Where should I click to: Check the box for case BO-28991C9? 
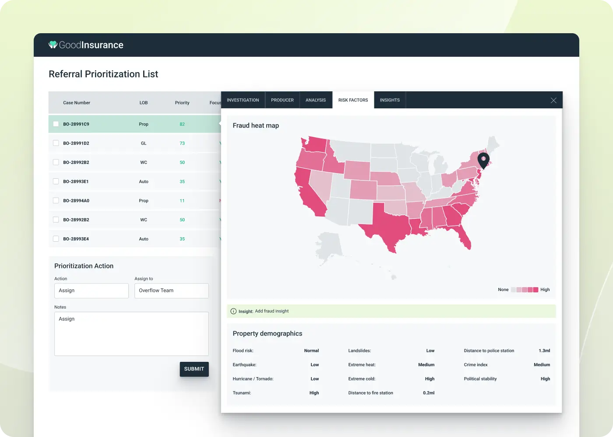click(56, 124)
